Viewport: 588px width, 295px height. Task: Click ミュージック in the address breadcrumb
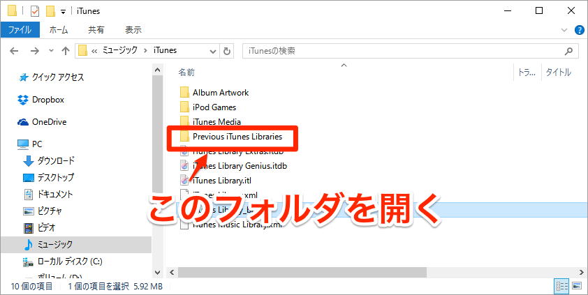pos(120,50)
